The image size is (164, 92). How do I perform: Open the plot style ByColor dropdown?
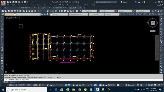pyautogui.click(x=111, y=14)
